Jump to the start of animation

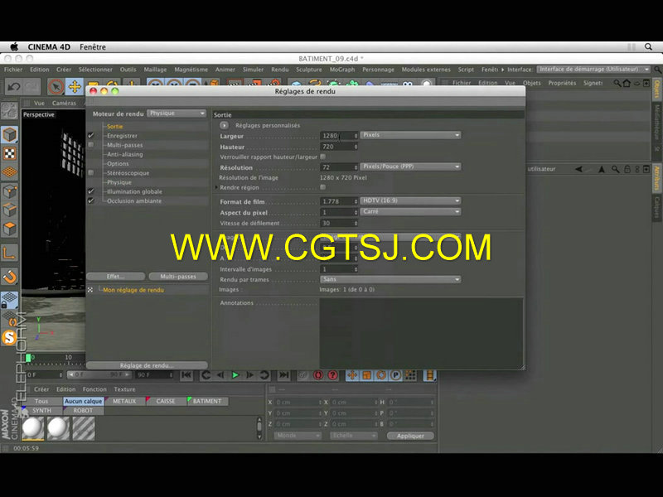186,375
